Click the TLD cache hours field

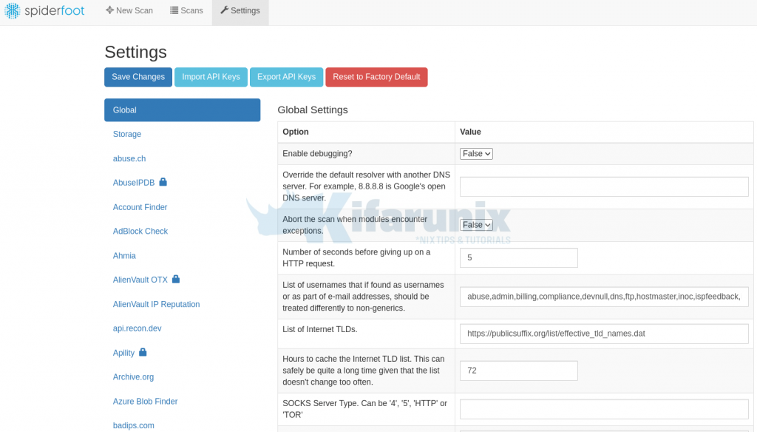(x=518, y=371)
